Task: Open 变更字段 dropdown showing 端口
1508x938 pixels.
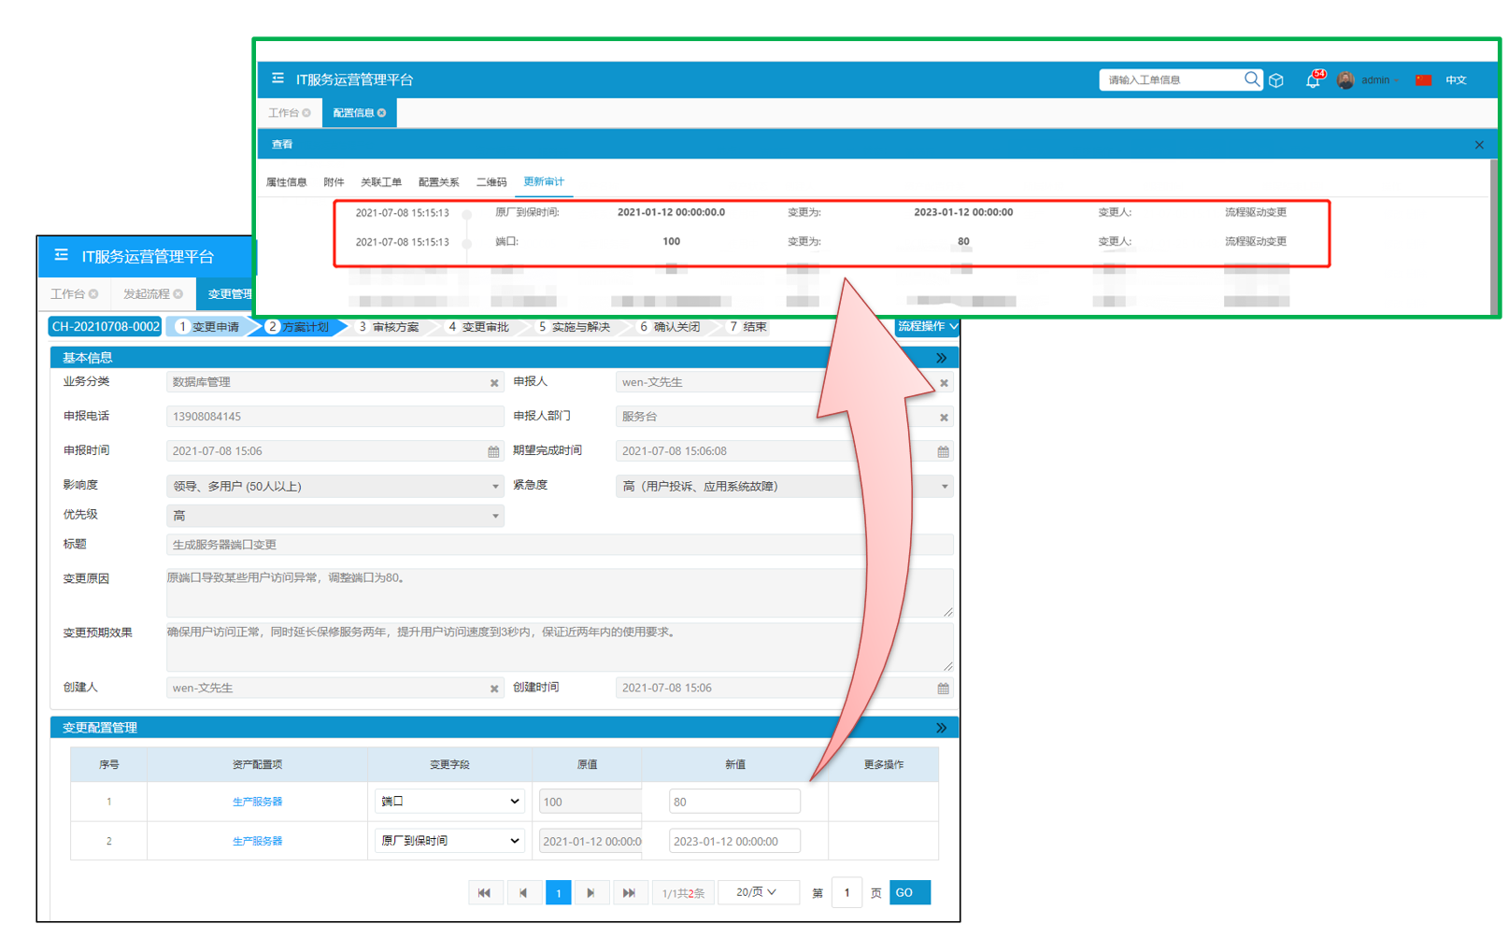Action: (x=448, y=802)
